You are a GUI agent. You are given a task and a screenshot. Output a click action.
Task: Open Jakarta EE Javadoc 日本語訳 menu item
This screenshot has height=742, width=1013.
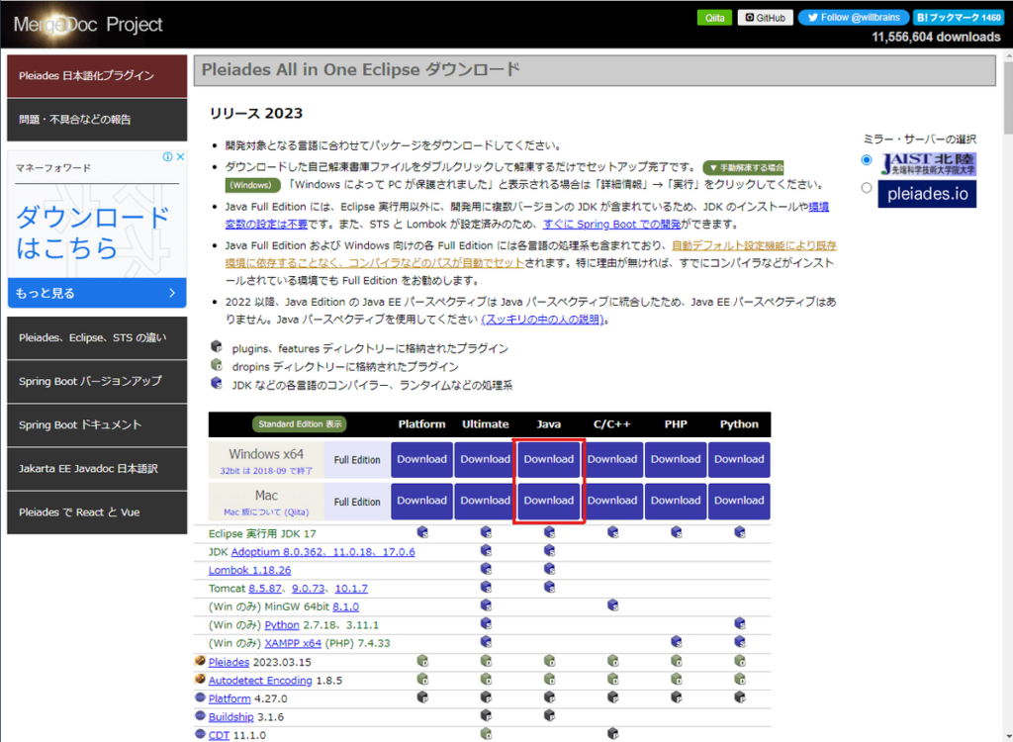point(97,469)
